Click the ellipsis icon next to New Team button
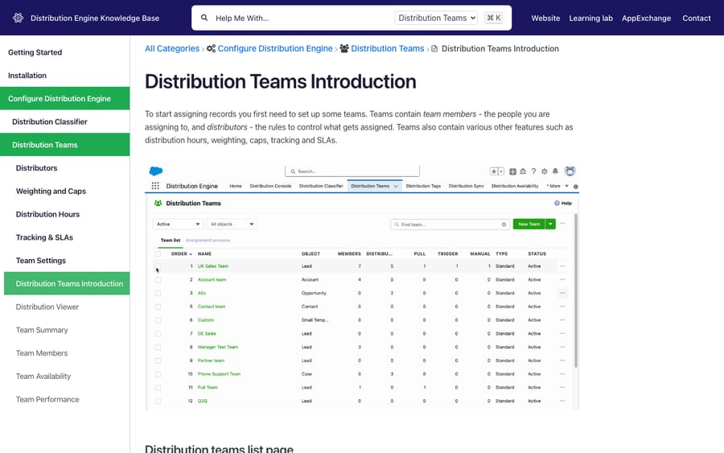Viewport: 724px width, 453px height. (562, 224)
